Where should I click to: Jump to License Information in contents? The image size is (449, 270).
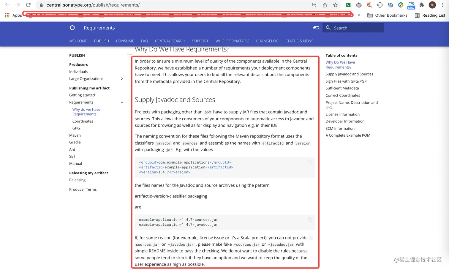click(x=342, y=114)
